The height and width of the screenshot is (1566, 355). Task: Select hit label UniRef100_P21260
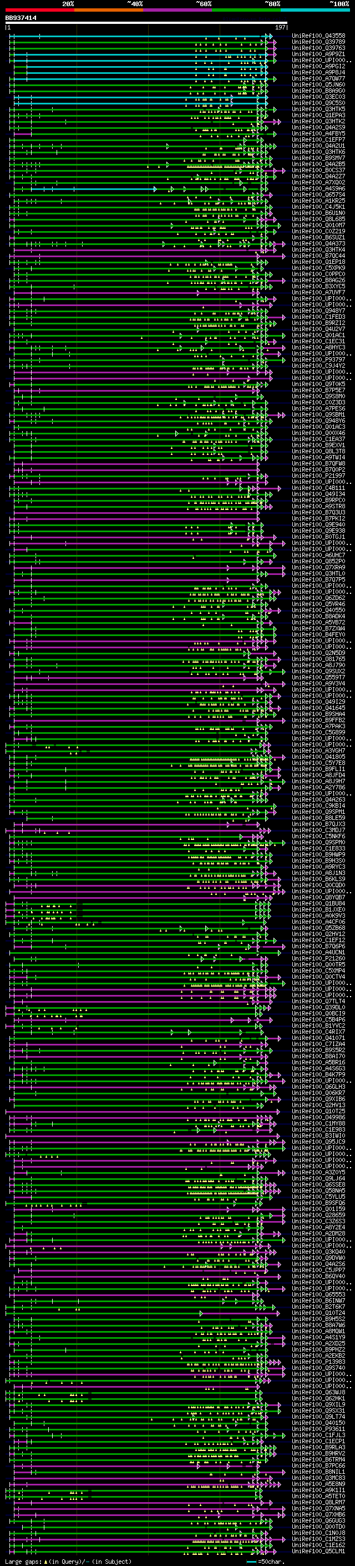point(318,959)
